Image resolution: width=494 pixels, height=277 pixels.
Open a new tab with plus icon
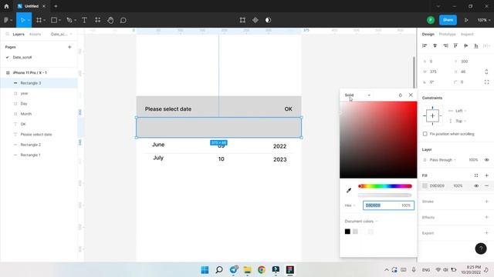click(x=56, y=6)
